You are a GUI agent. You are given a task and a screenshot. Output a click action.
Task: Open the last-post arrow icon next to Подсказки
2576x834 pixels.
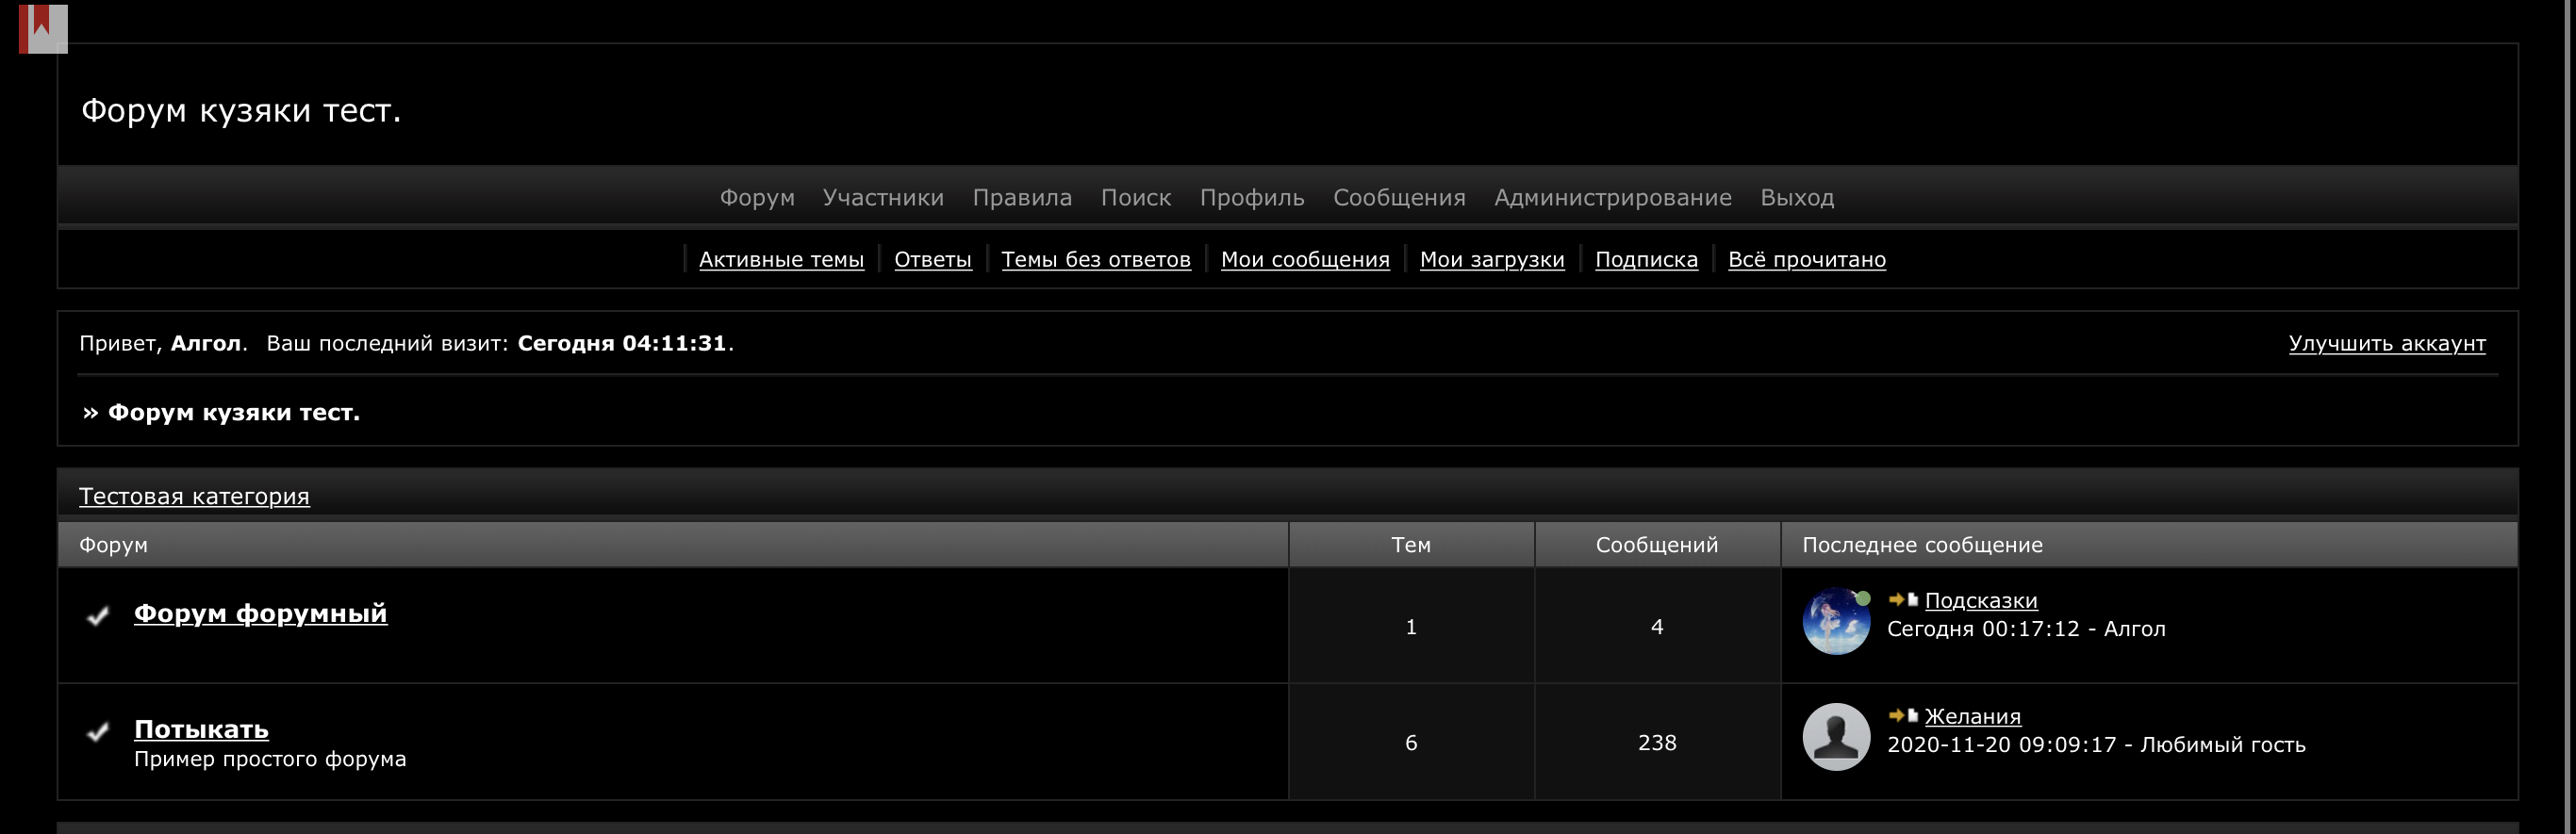pyautogui.click(x=1903, y=599)
